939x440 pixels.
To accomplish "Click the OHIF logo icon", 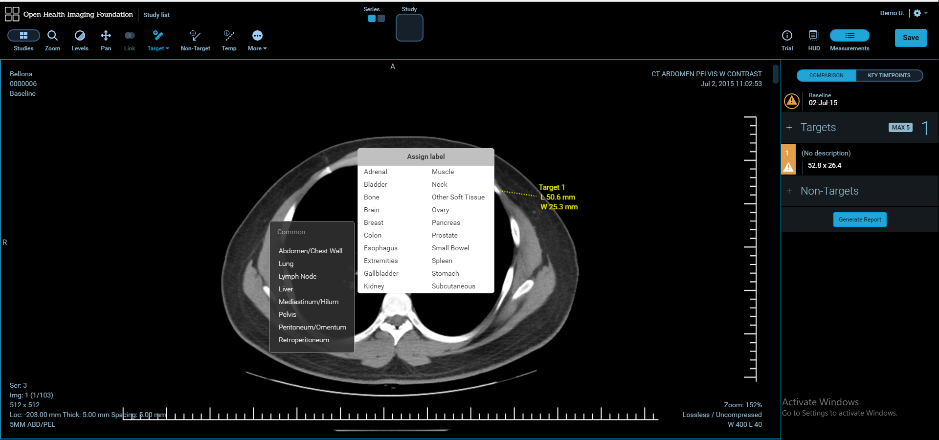I will click(12, 14).
